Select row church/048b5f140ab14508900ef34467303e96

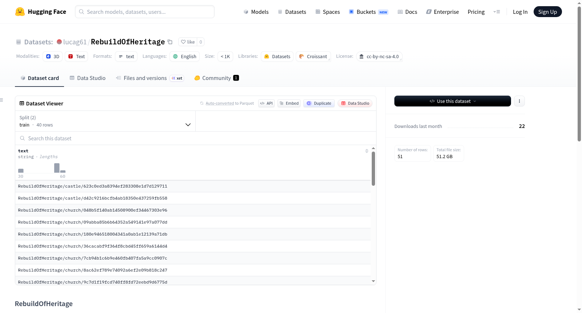(x=193, y=210)
